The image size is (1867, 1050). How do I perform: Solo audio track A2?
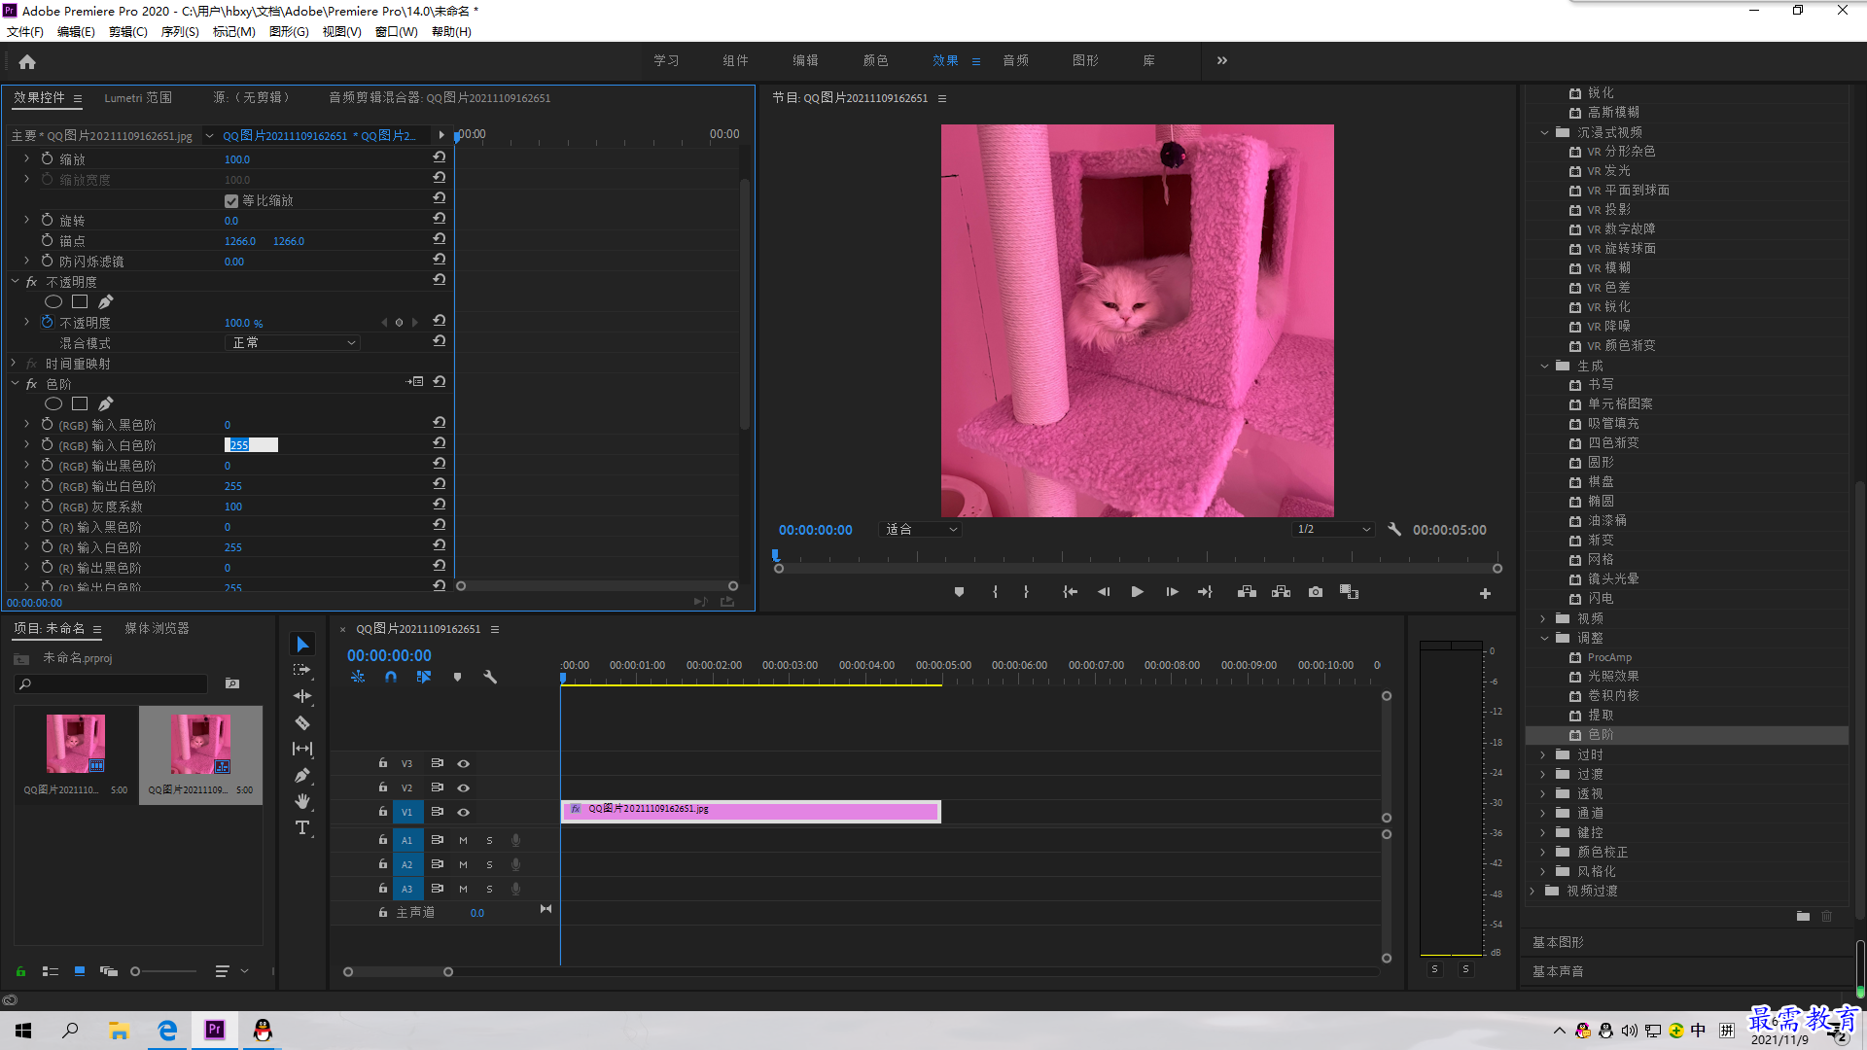489,864
